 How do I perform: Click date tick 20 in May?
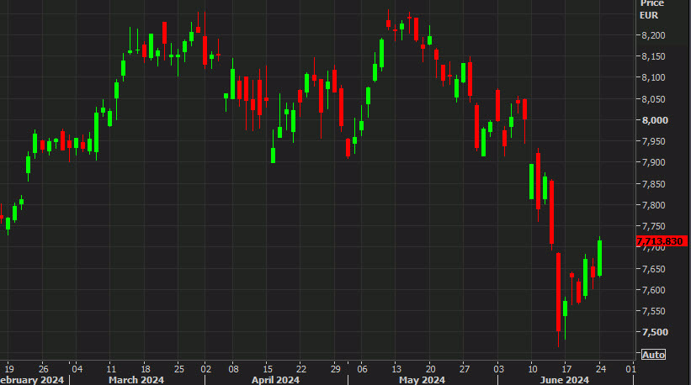tap(431, 369)
